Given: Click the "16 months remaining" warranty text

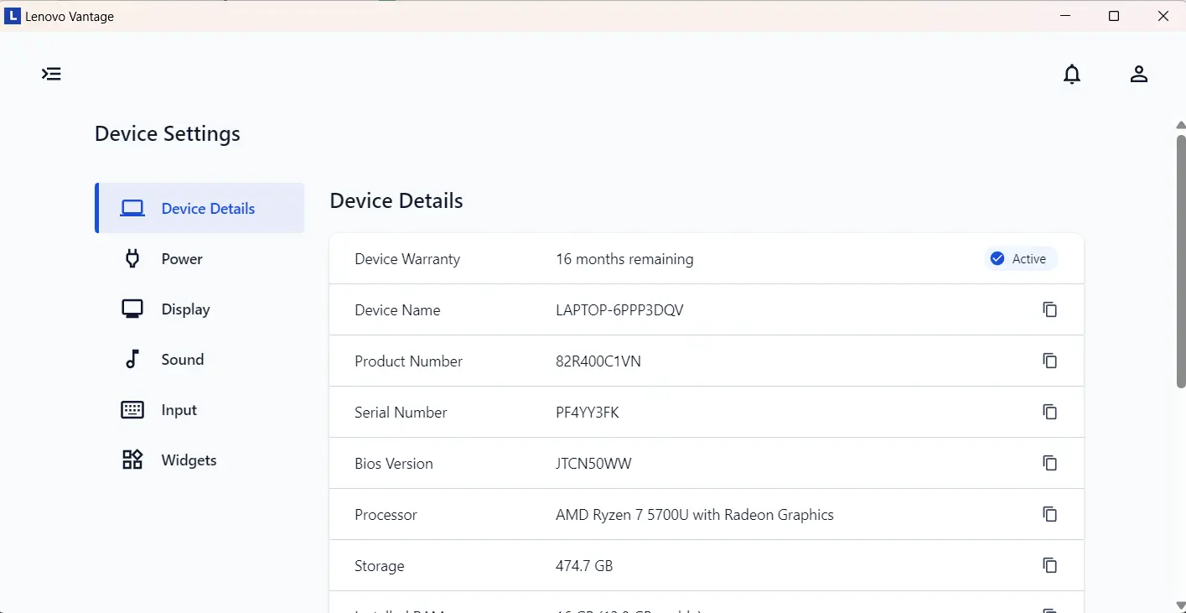Looking at the screenshot, I should pyautogui.click(x=624, y=259).
